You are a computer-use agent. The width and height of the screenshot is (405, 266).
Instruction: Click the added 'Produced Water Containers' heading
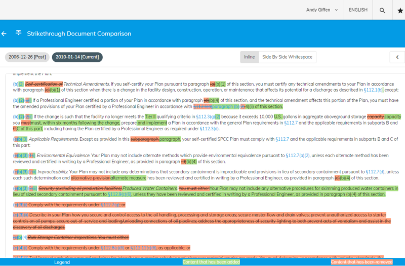click(150, 188)
